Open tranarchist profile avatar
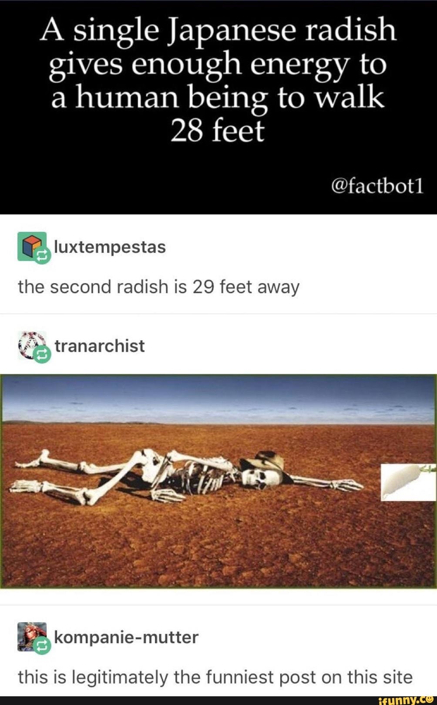 [x=31, y=345]
